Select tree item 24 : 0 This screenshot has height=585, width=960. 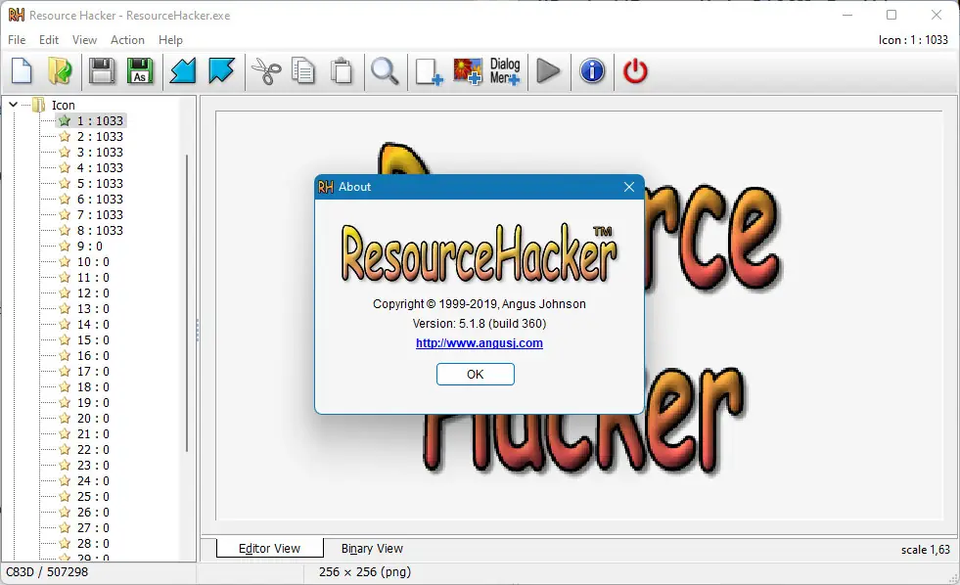click(93, 481)
